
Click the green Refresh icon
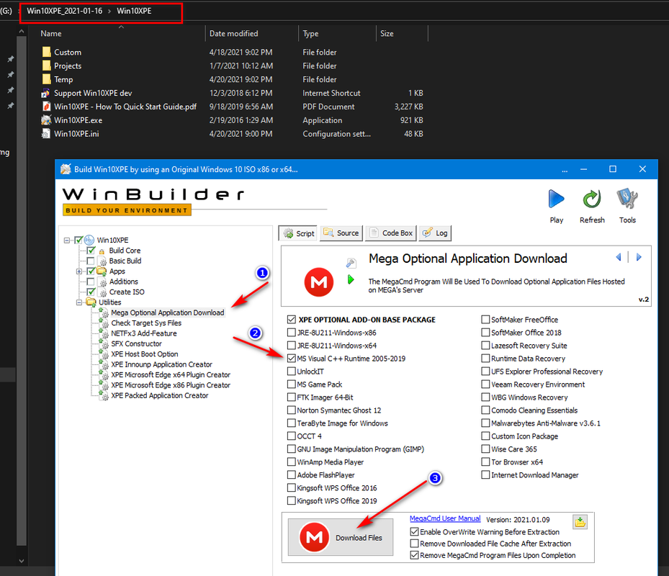592,199
